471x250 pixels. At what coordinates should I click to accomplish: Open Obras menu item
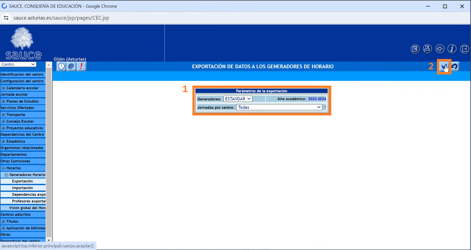23,235
